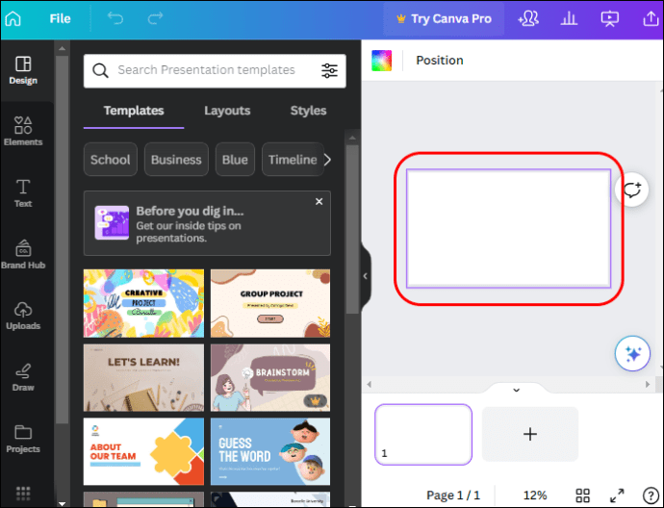664x508 pixels.
Task: Click the magnifier search icon
Action: [100, 70]
